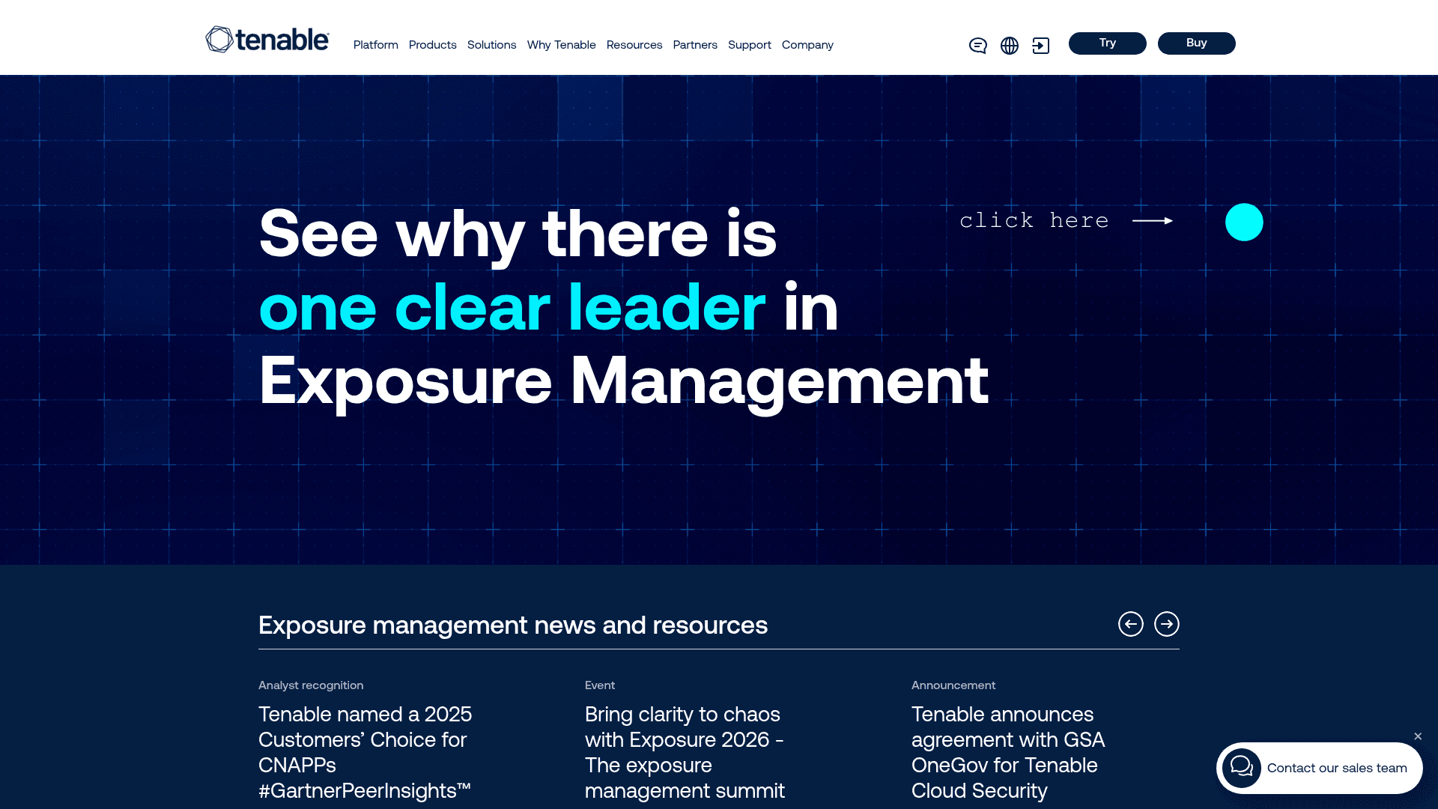
Task: Open the chat support icon in header
Action: coord(977,46)
